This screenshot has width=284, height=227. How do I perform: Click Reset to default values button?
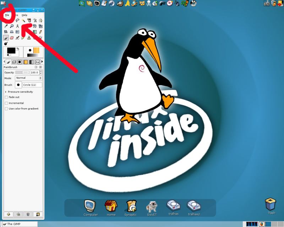[x=38, y=214]
